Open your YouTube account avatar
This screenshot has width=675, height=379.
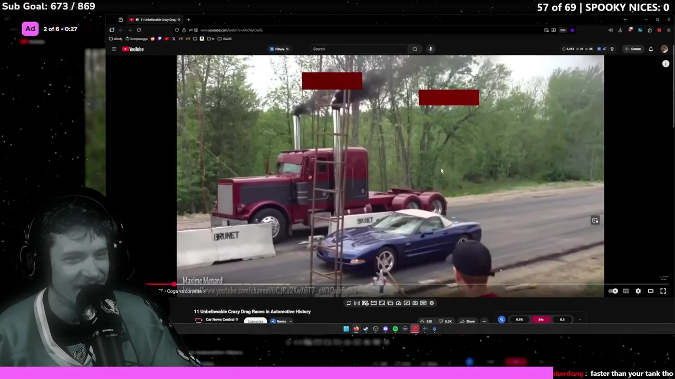[664, 49]
